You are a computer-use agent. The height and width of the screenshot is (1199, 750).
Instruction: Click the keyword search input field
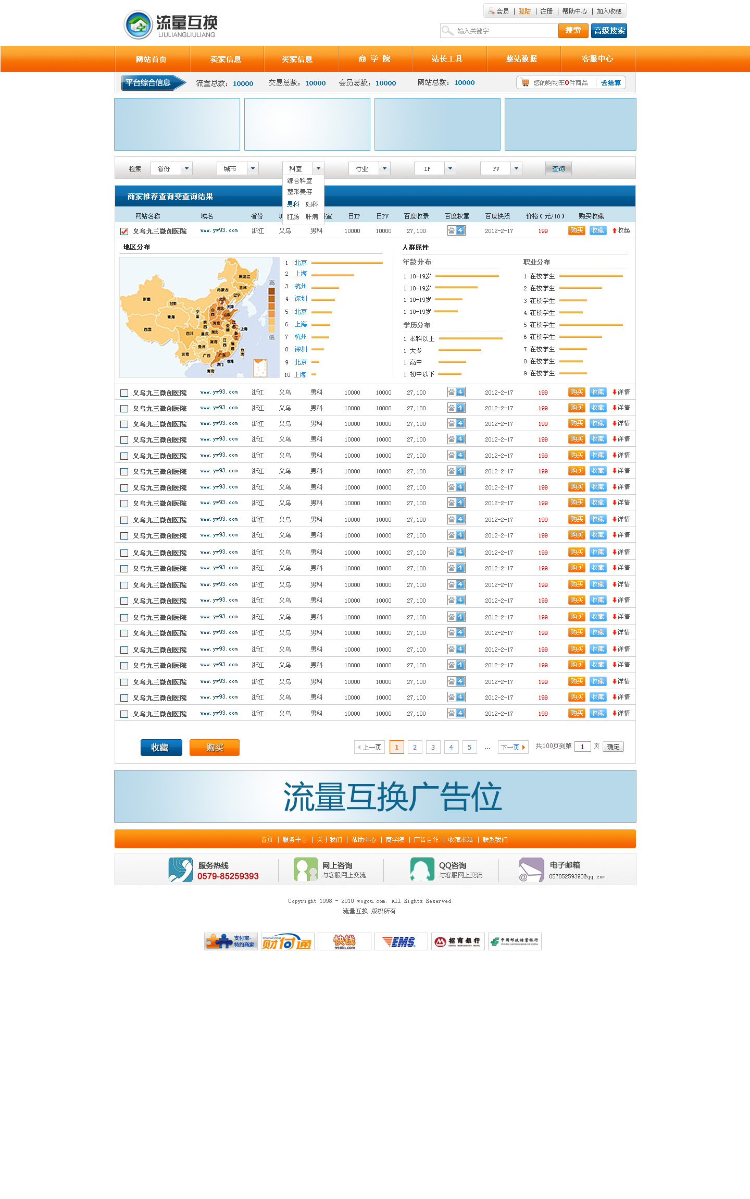click(505, 31)
